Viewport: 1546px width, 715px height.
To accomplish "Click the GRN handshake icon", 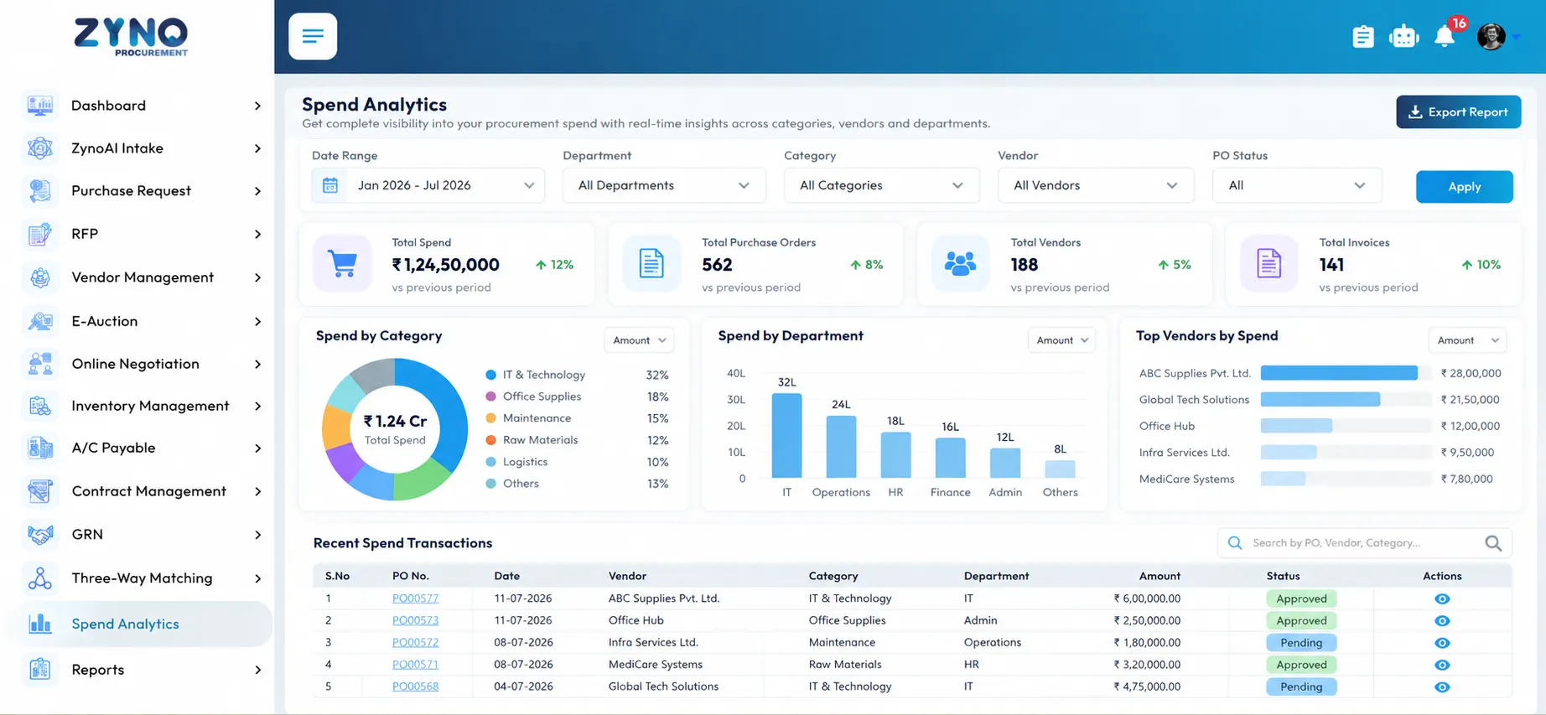I will [40, 535].
